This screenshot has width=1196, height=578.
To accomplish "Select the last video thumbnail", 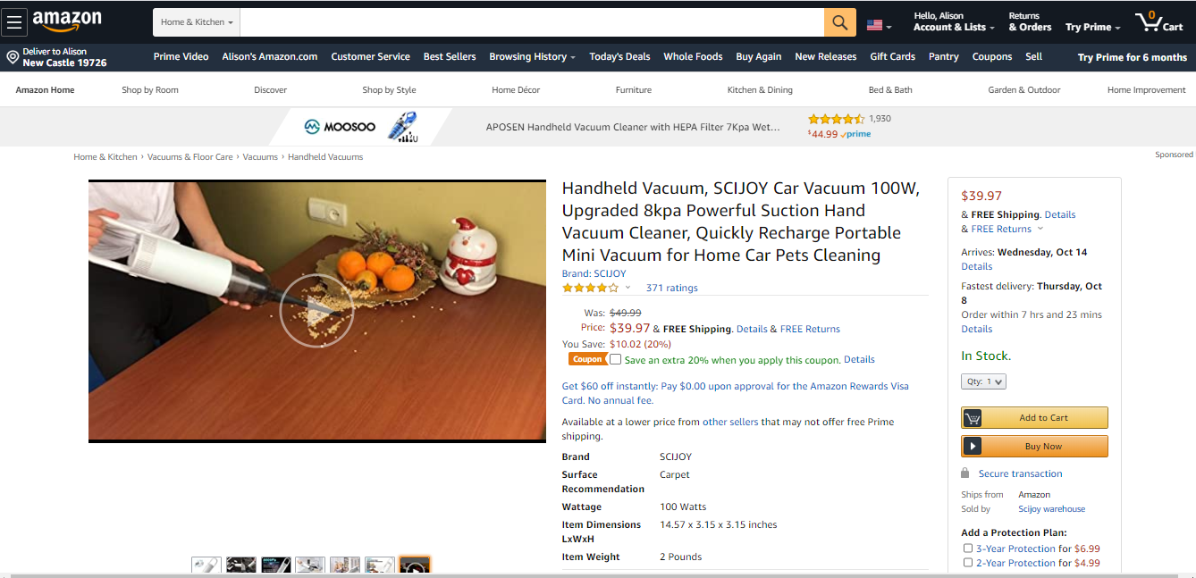I will click(415, 565).
